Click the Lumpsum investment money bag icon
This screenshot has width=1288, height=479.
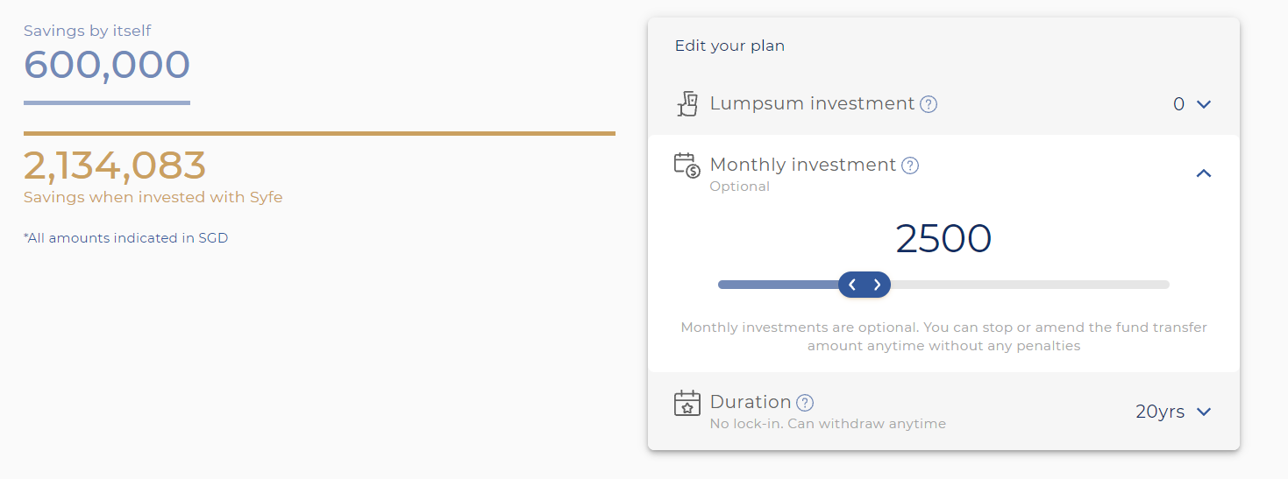click(687, 103)
